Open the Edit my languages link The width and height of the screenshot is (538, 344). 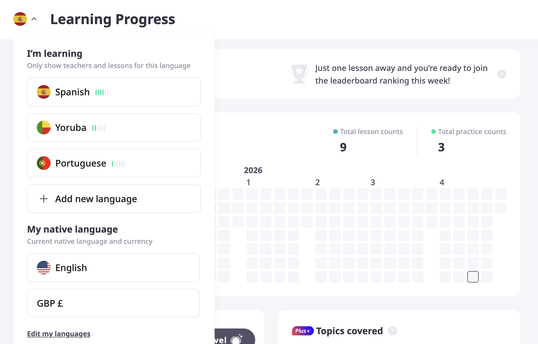pos(59,334)
